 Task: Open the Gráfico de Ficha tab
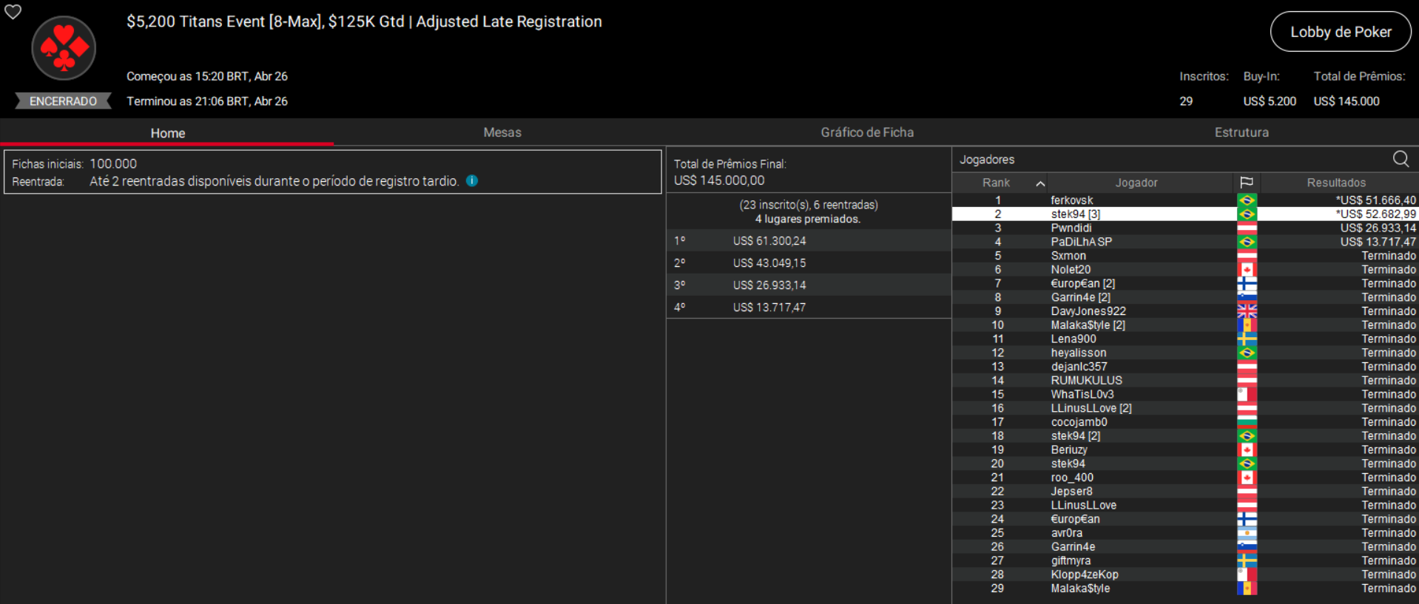[867, 132]
